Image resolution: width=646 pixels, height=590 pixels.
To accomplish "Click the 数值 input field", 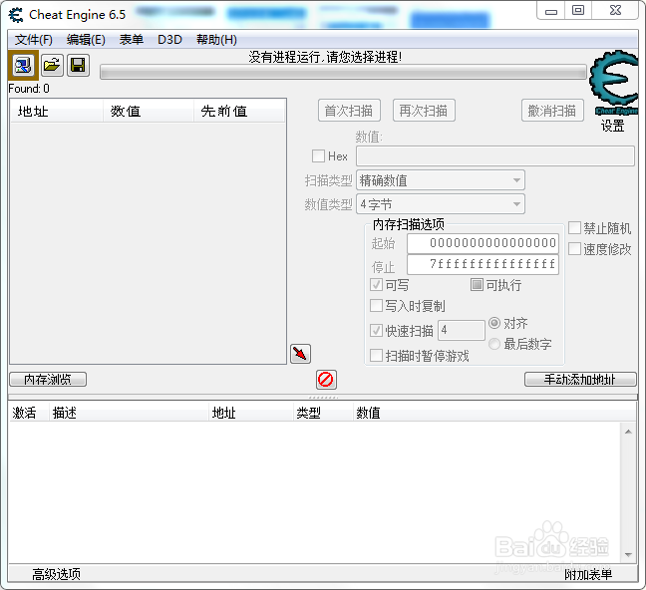I will [495, 156].
